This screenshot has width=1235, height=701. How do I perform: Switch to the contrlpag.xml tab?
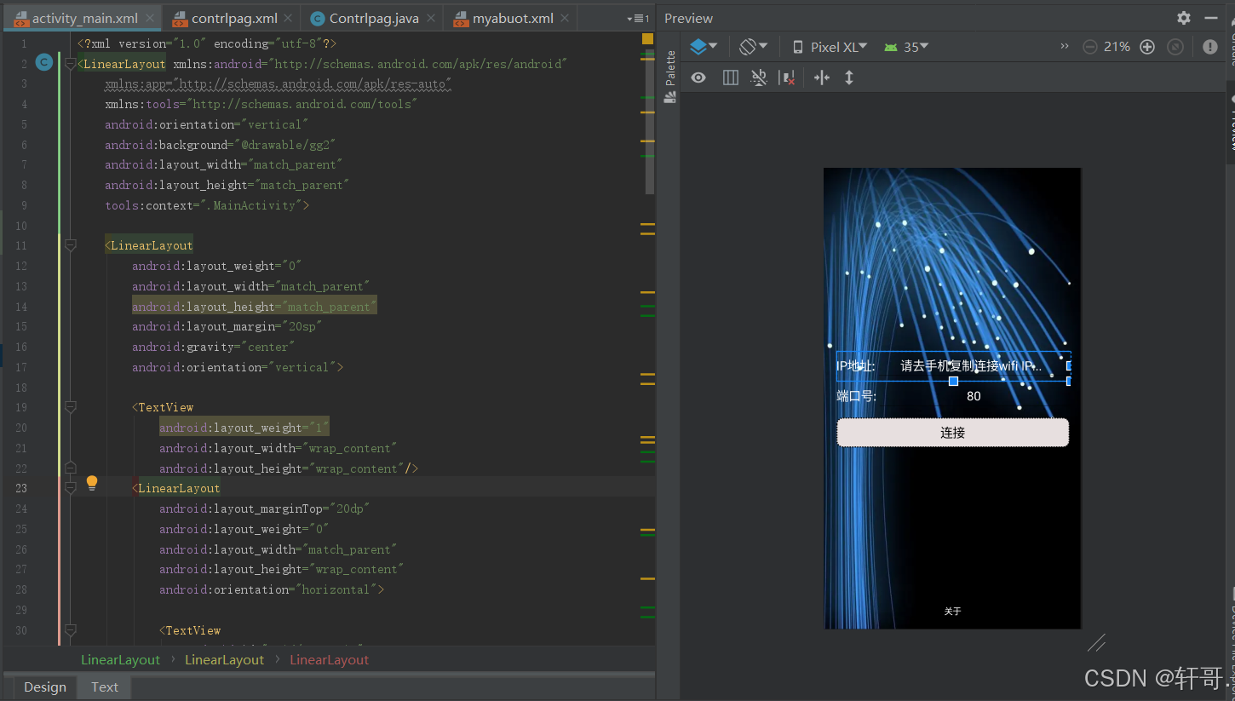(233, 18)
